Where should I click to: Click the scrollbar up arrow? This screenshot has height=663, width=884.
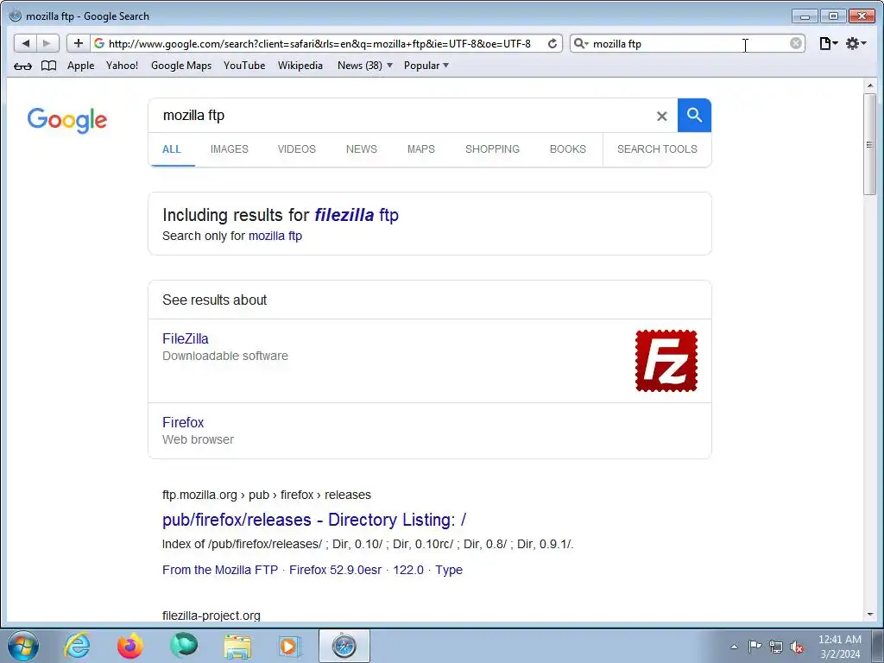pos(870,85)
